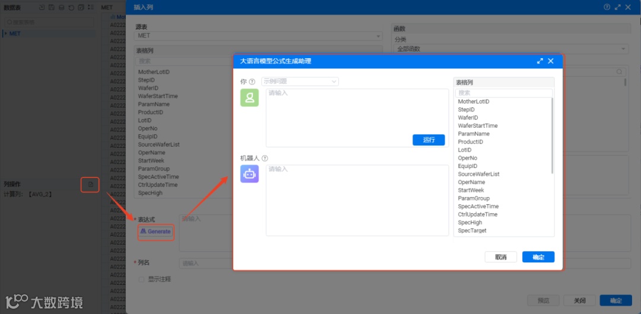
Task: Click the checkmark edit icon in 数据表 toolbar
Action: pos(81,7)
